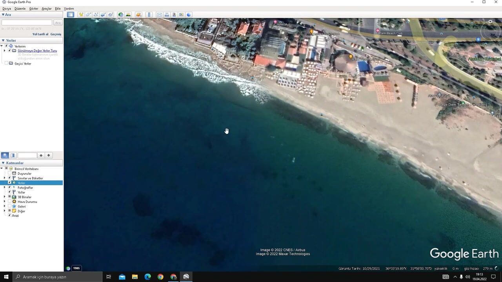Open the historical imagery clock icon
Screen dimensions: 502x282
point(120,15)
